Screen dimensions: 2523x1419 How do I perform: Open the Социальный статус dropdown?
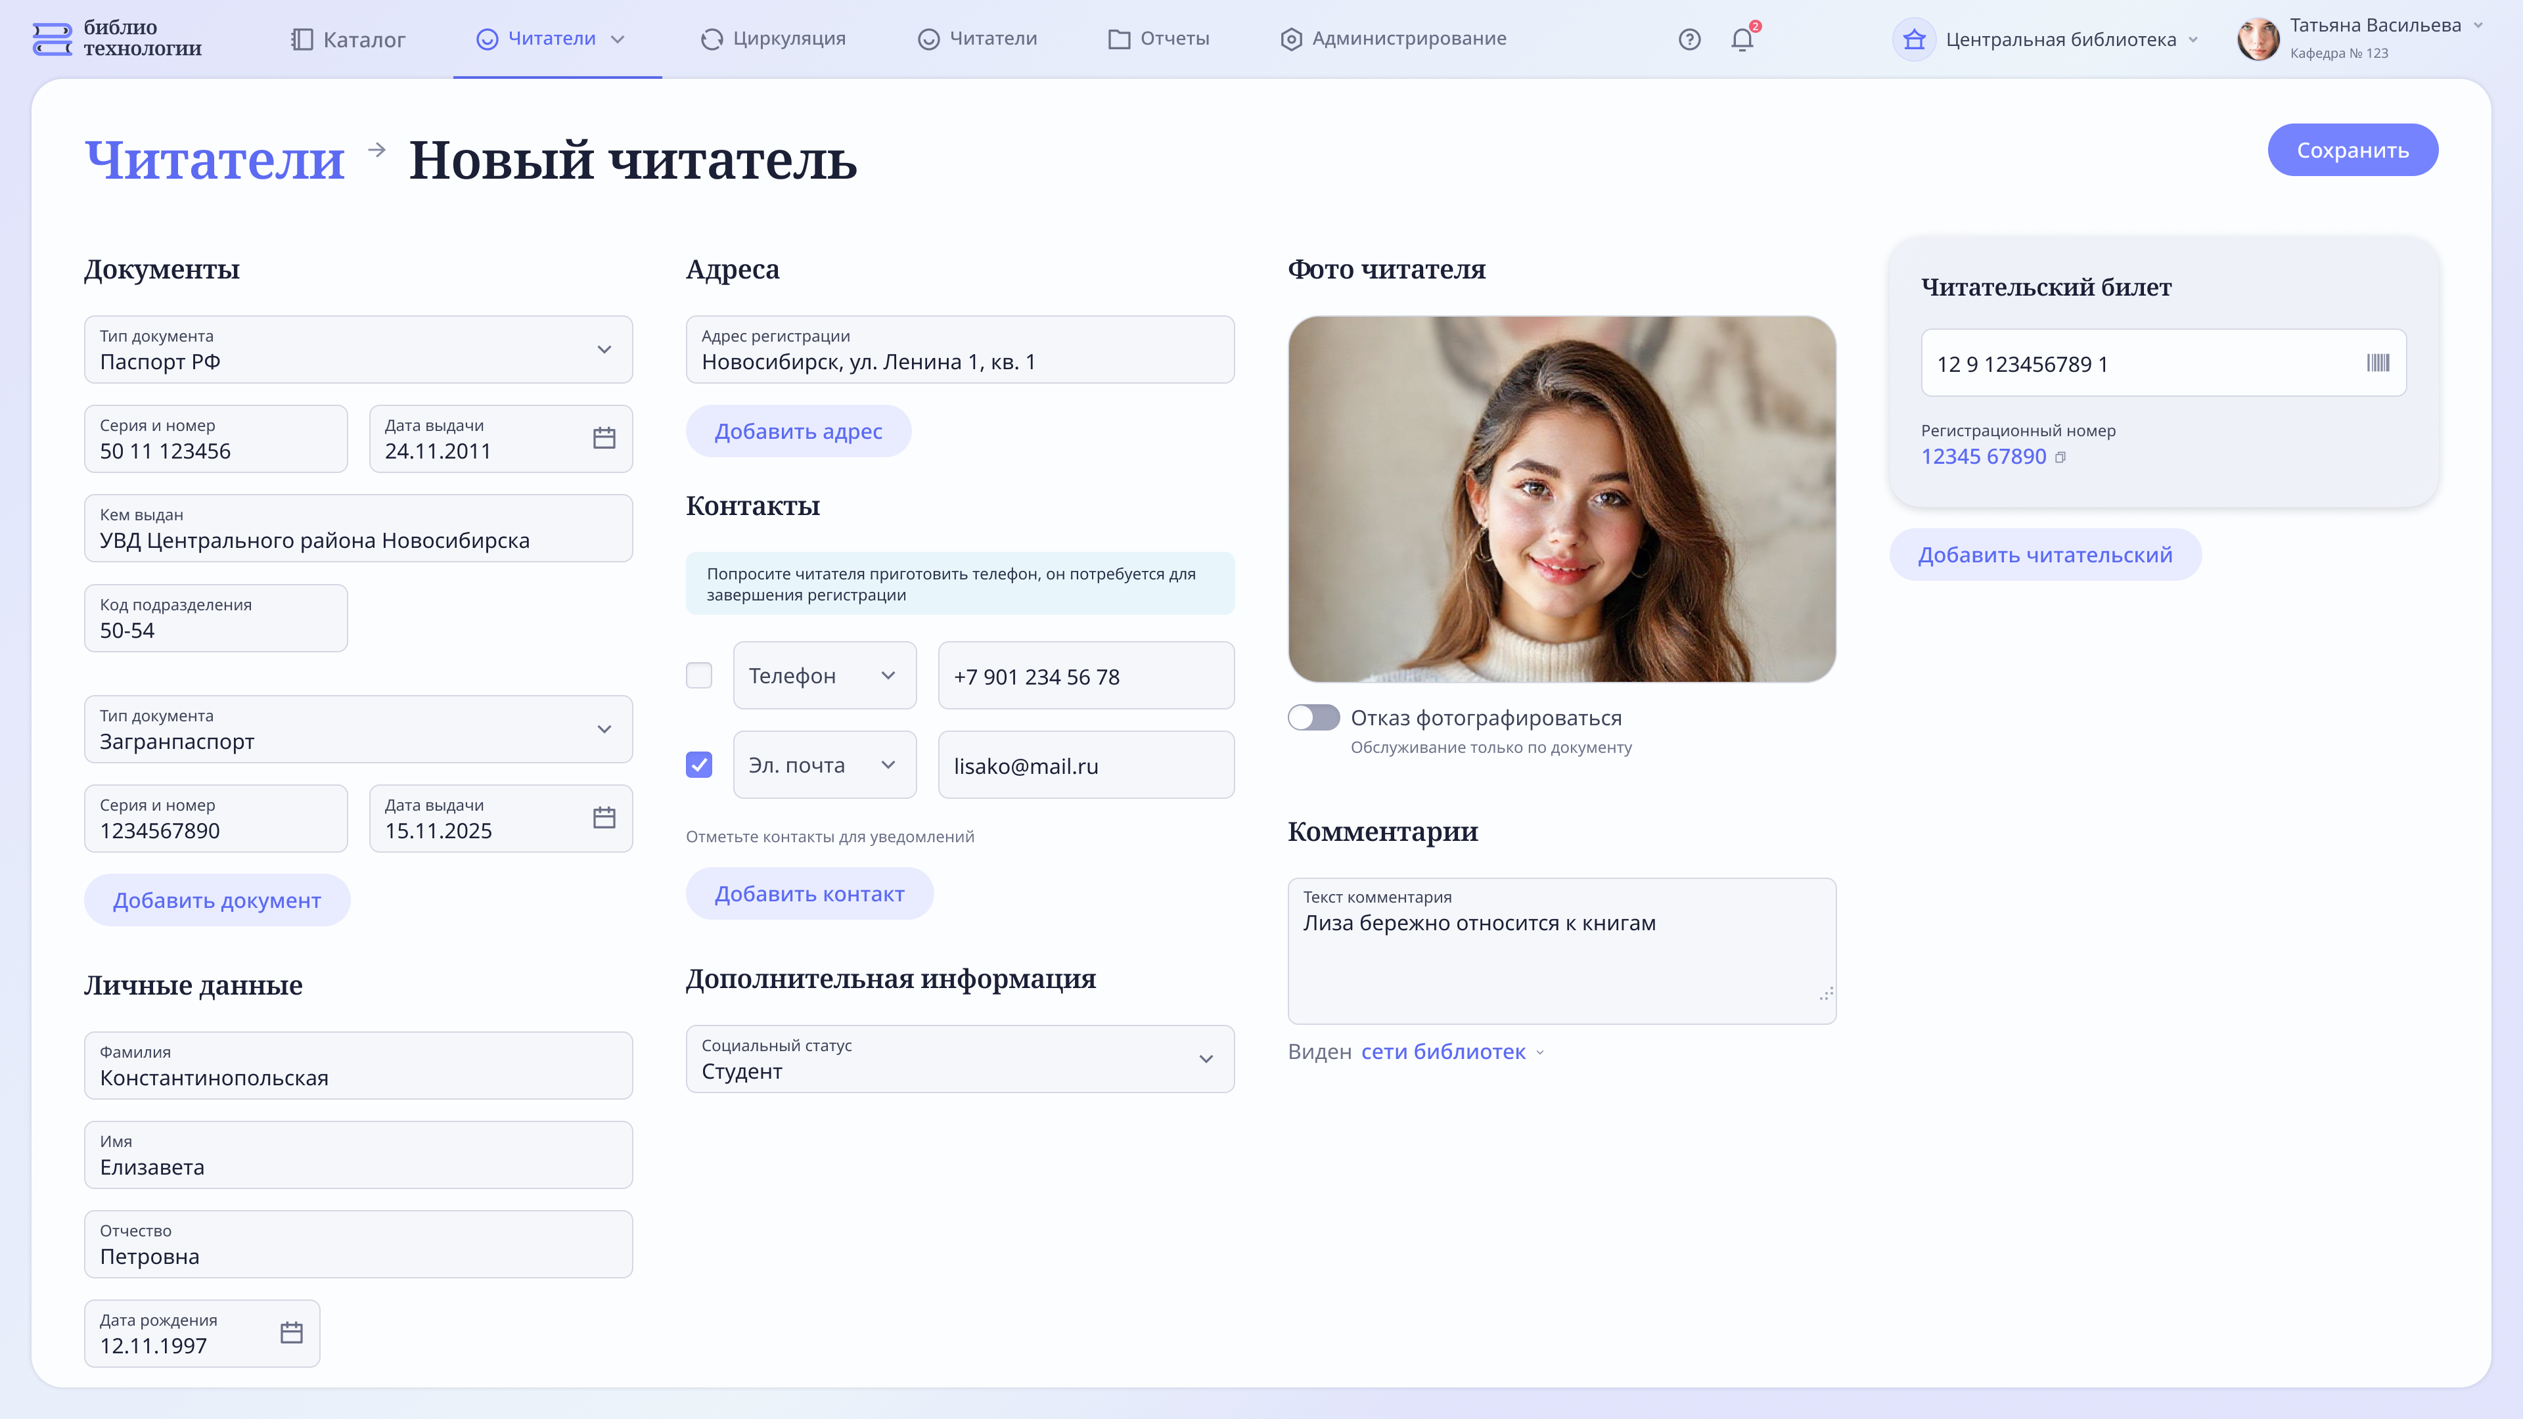click(x=1206, y=1058)
